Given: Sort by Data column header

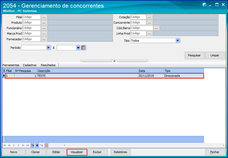Looking at the screenshot, I should pos(151,71).
